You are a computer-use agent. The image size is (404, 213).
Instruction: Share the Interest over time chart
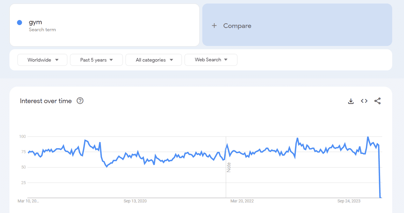tap(377, 101)
